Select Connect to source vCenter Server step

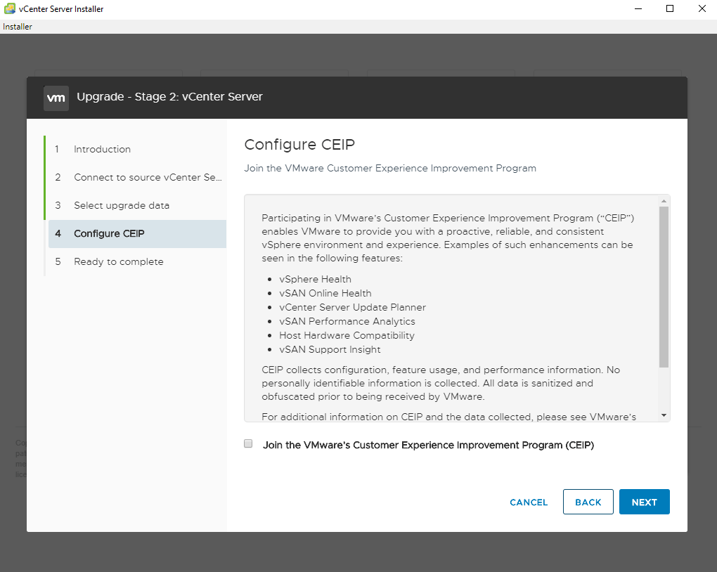point(147,177)
